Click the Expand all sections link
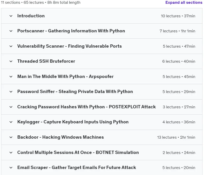 [x=184, y=3]
